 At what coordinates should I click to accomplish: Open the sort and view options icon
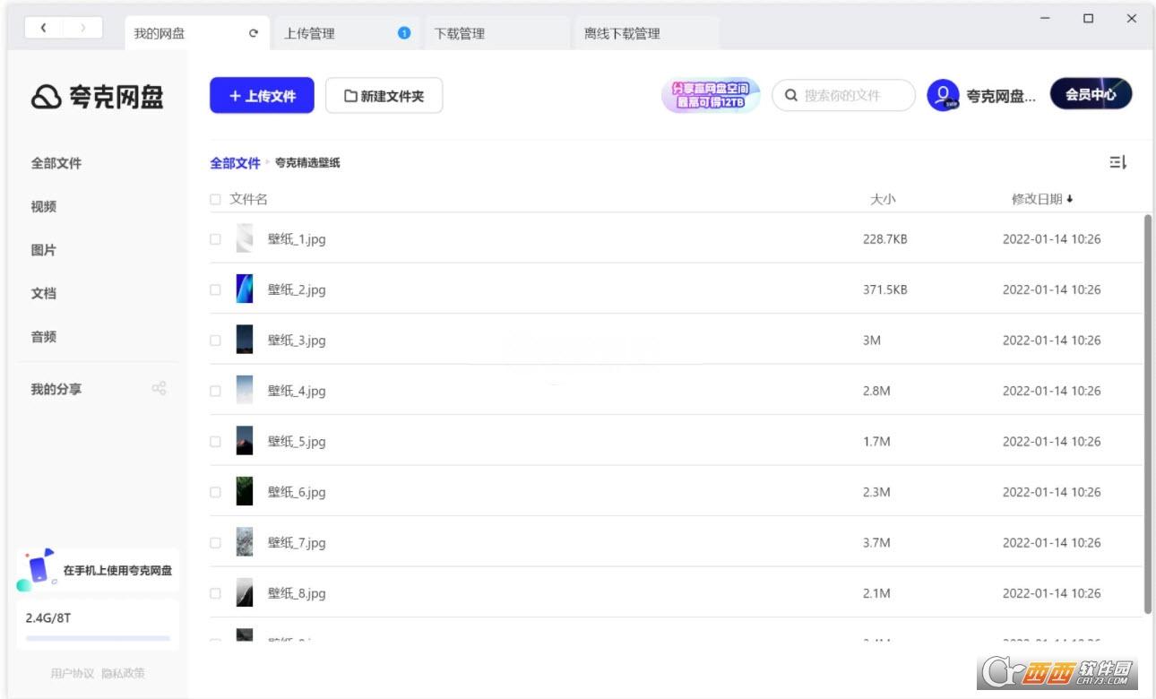(1117, 162)
